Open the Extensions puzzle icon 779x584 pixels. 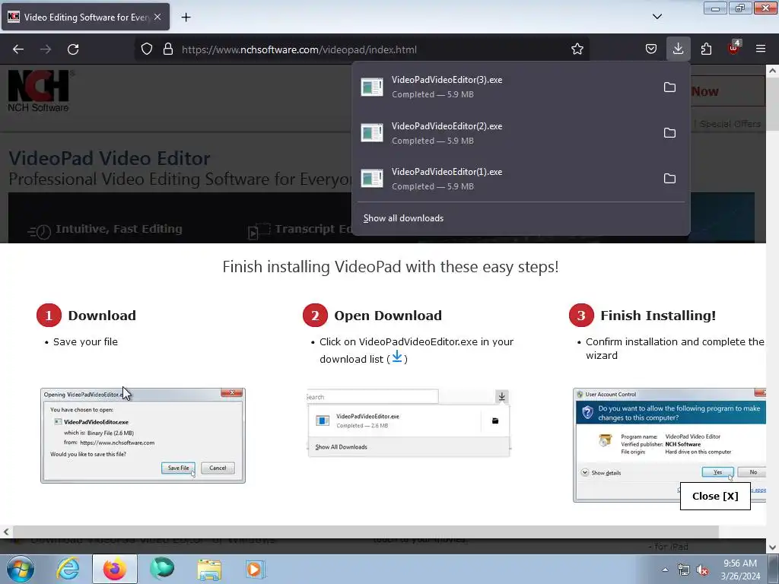click(706, 49)
